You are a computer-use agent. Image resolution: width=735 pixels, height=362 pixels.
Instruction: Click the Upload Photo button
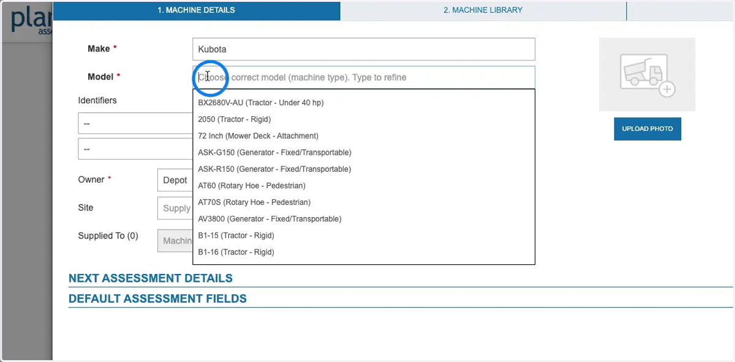[x=647, y=129]
